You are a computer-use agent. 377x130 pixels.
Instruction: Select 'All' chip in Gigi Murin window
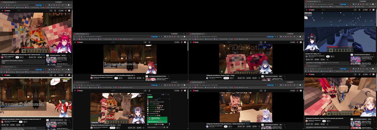point(352,119)
